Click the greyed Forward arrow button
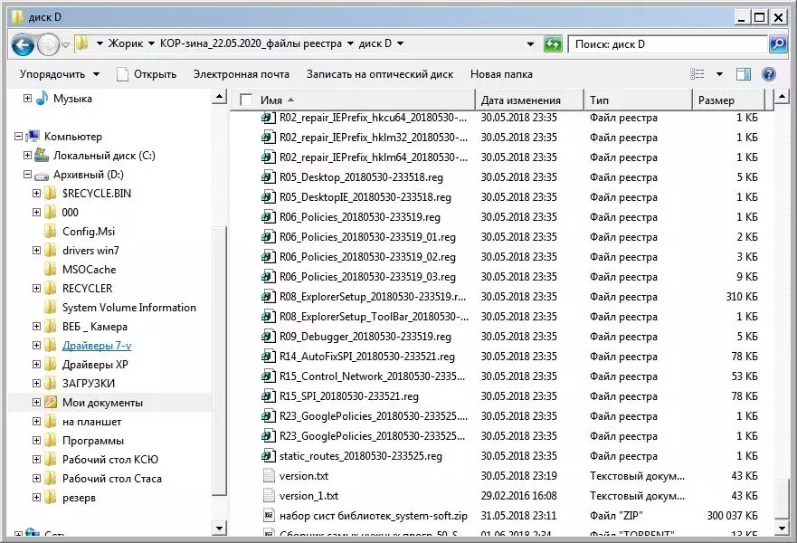797x543 pixels. pyautogui.click(x=49, y=44)
